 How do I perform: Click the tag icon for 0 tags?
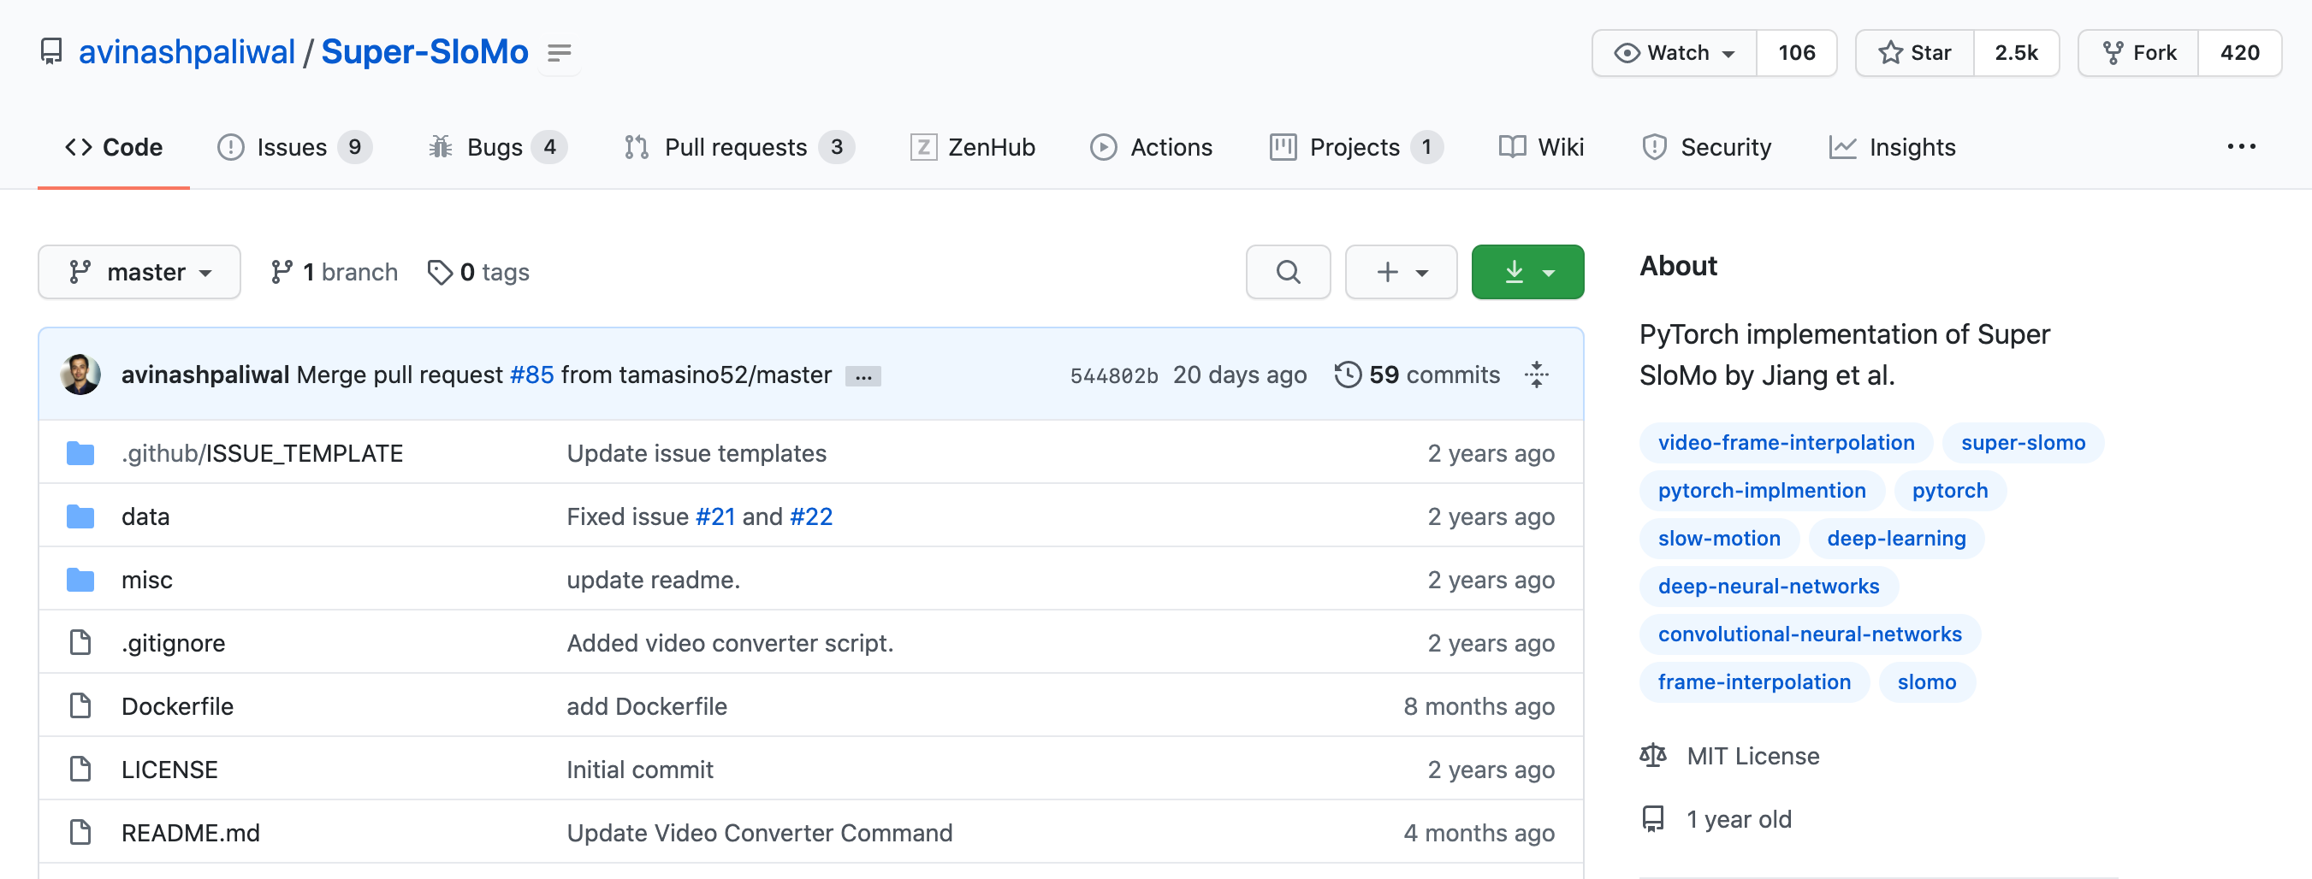pyautogui.click(x=439, y=272)
